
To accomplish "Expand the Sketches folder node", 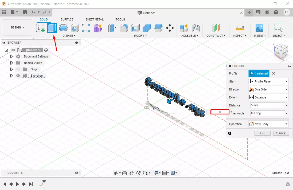I will [11, 76].
